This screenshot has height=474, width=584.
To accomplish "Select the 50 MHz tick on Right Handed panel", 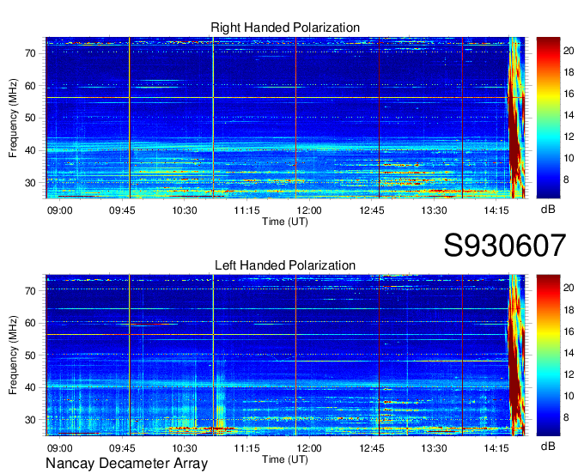I will 30,118.
